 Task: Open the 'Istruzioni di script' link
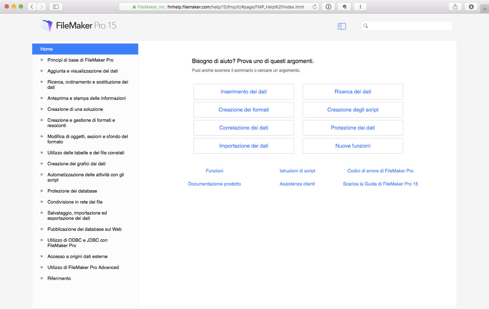297,171
